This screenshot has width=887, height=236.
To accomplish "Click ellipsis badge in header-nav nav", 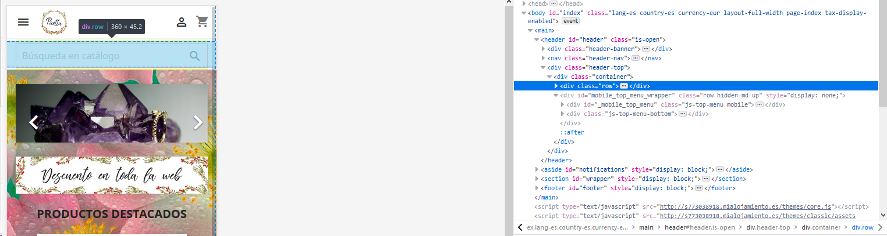I will click(636, 58).
